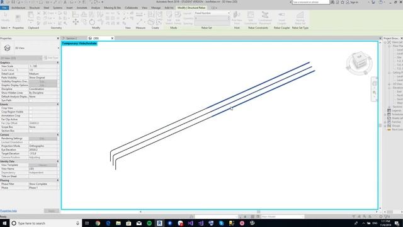The width and height of the screenshot is (403, 227).
Task: Open the Select panel dropdown
Action: point(6,28)
